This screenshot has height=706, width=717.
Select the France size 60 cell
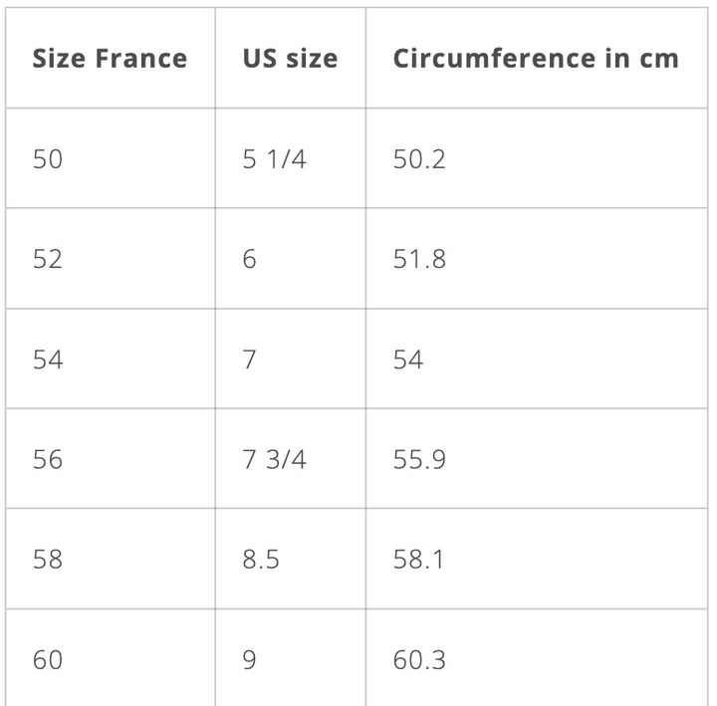(48, 659)
